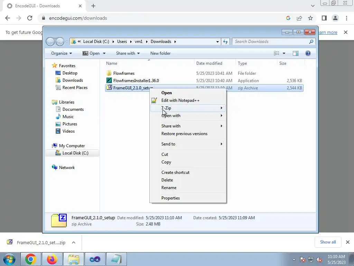Sort by the Size column header
Viewport: 354px width, 266px height.
[283, 63]
